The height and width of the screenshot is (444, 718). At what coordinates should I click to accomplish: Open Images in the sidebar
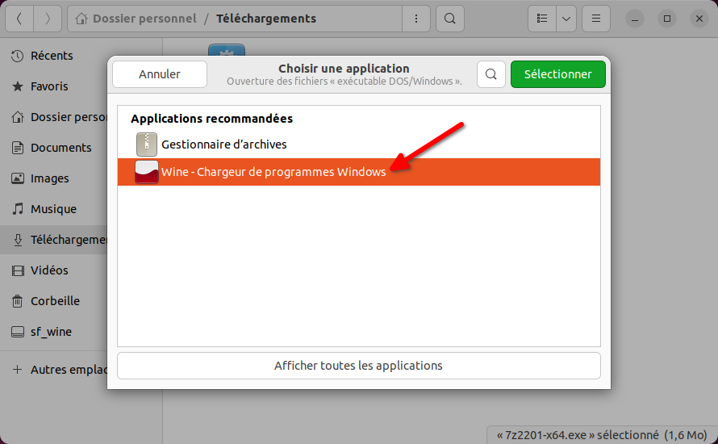pyautogui.click(x=54, y=178)
